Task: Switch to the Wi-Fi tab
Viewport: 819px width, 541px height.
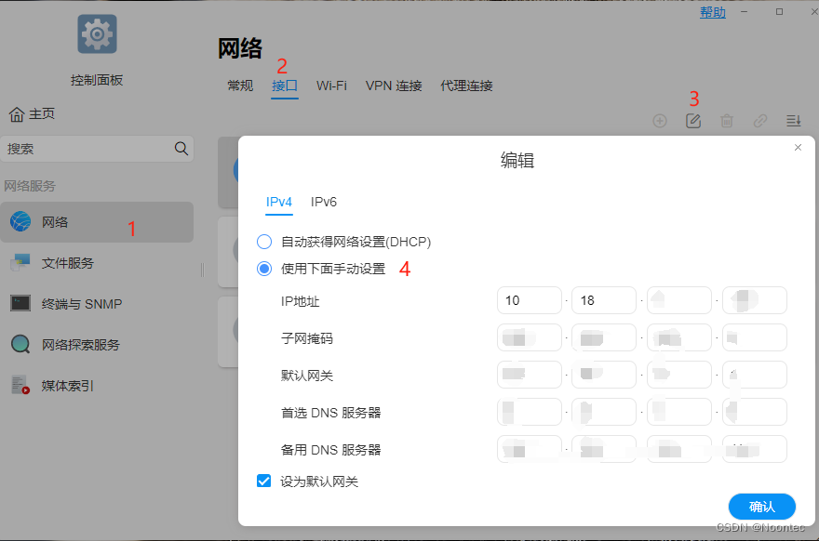Action: point(331,86)
